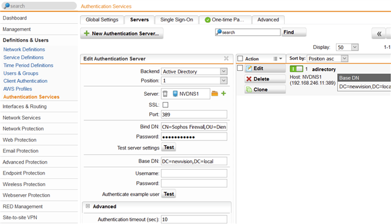The height and width of the screenshot is (224, 391).
Task: Open the Backend Active Directory dropdown
Action: point(194,71)
